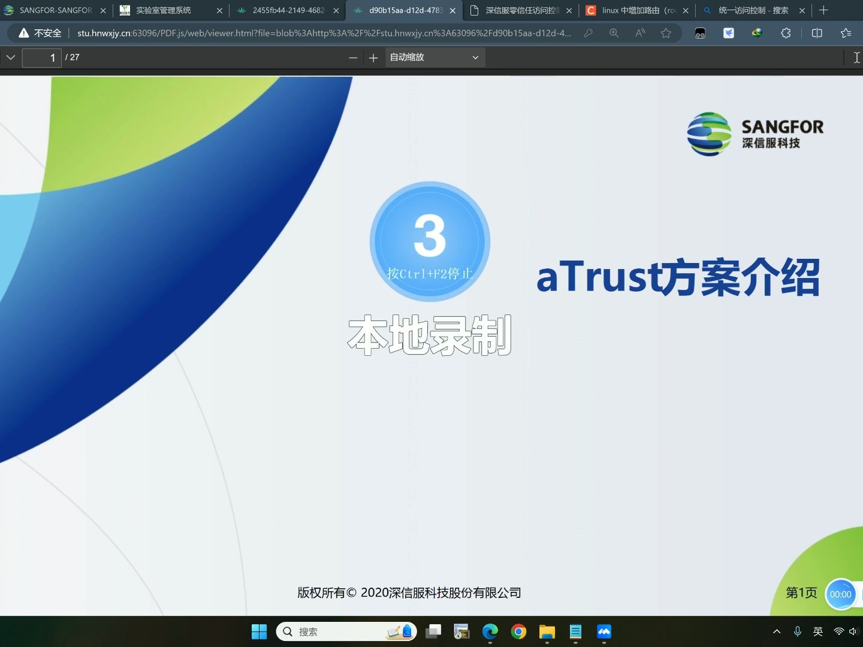Open the Tampermonkey extension icon
The image size is (863, 647).
[700, 33]
